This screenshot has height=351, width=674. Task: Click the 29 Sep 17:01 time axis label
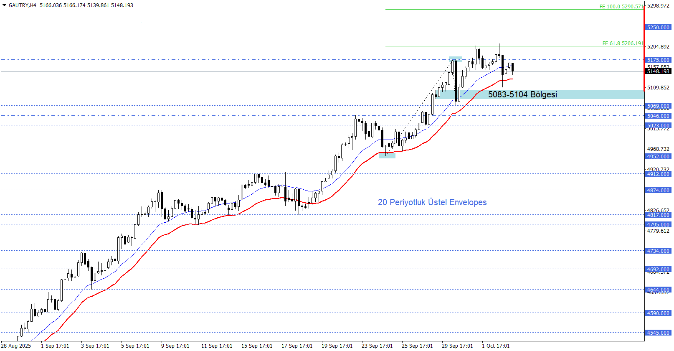pos(457,346)
